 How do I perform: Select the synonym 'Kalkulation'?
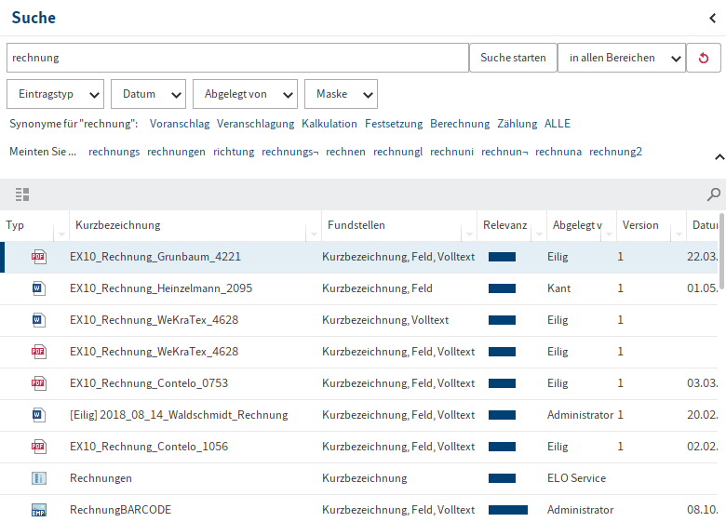(x=329, y=124)
